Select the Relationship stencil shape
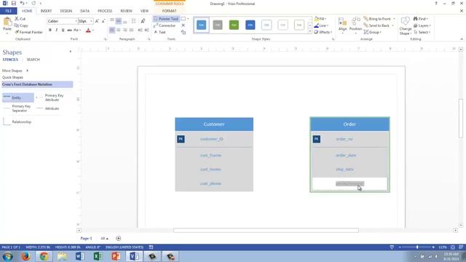The width and height of the screenshot is (466, 262). pyautogui.click(x=17, y=122)
